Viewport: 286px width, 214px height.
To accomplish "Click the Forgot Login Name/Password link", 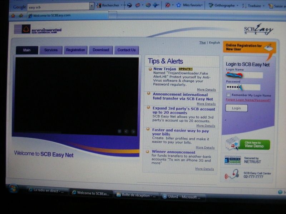I will point(248,100).
